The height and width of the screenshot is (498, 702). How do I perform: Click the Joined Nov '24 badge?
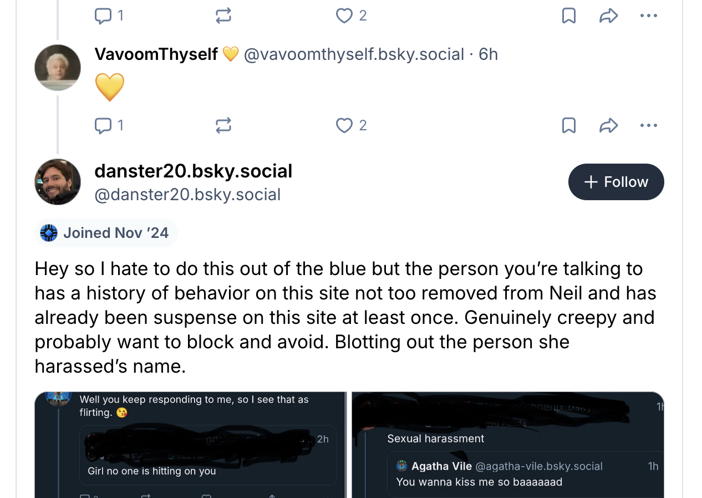click(105, 233)
